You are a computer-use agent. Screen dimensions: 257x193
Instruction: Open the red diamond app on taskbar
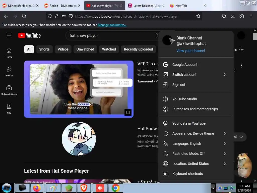coord(100,188)
